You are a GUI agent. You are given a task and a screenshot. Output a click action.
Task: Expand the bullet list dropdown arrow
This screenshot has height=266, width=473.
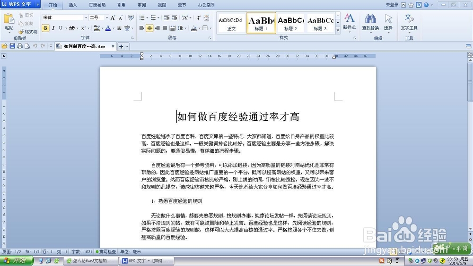tap(147, 18)
